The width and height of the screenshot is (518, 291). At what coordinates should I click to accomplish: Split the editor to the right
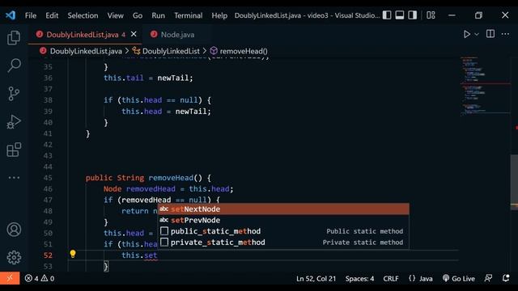tap(490, 34)
